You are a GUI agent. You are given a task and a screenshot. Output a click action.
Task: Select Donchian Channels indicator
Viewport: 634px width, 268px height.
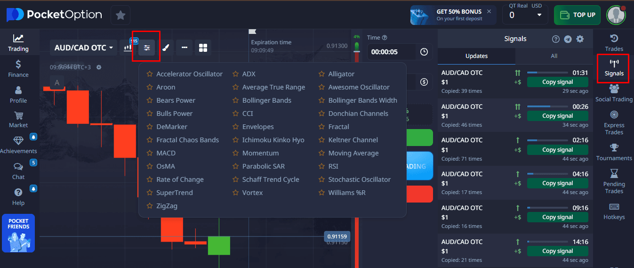pyautogui.click(x=358, y=114)
